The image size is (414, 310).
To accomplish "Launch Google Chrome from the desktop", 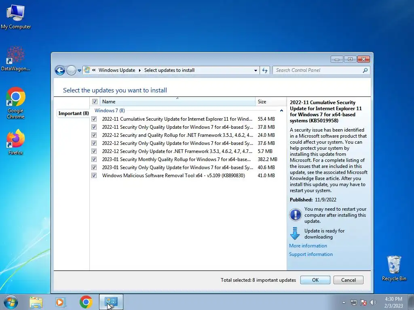I will 16,103.
